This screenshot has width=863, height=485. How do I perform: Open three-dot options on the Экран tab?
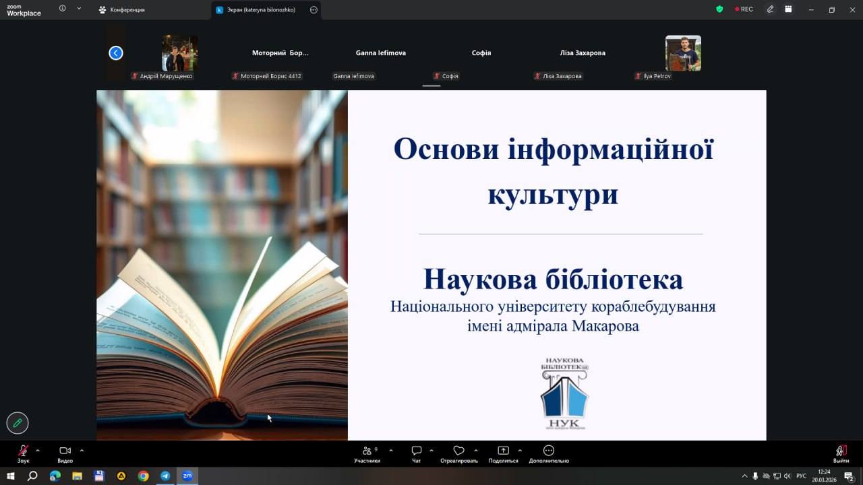pyautogui.click(x=314, y=9)
